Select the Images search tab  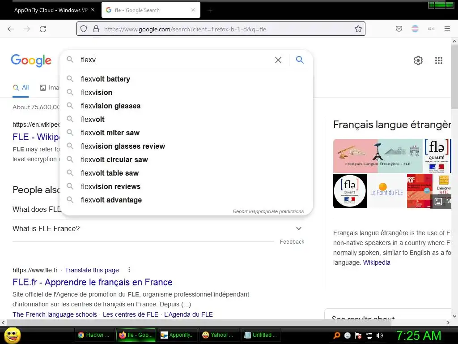point(49,87)
